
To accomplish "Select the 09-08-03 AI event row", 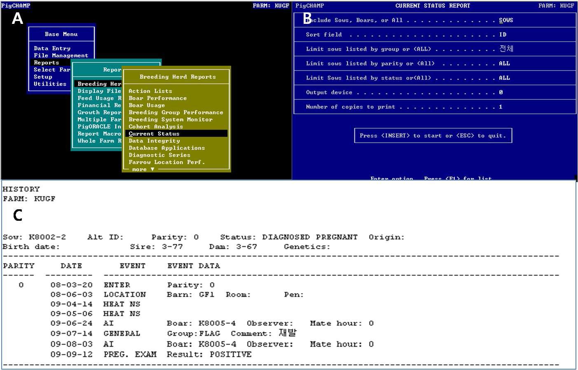I will (212, 344).
